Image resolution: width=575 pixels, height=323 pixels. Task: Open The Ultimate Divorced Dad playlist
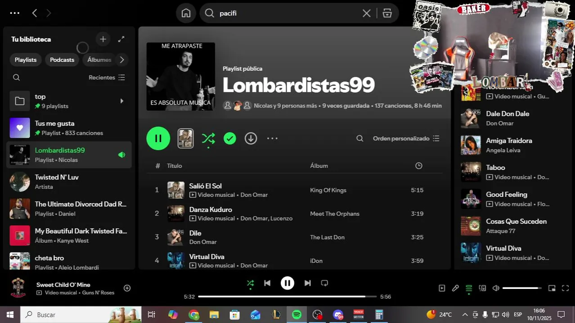(69, 209)
